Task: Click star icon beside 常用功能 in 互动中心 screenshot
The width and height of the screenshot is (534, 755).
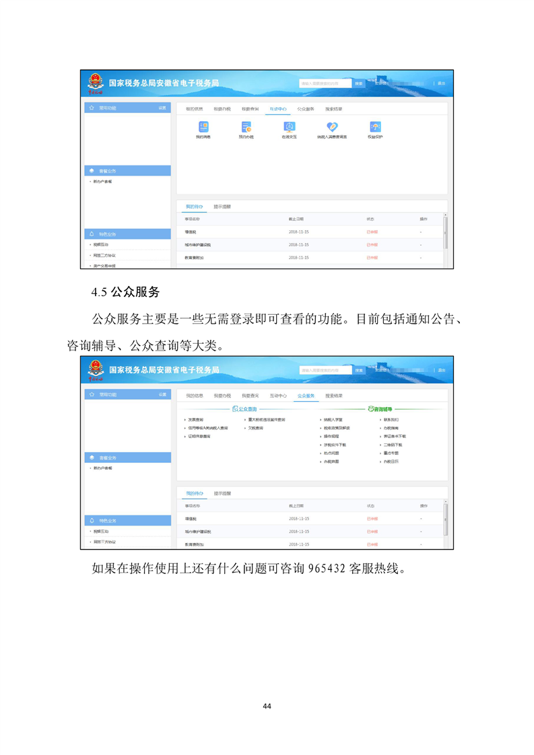Action: tap(92, 108)
